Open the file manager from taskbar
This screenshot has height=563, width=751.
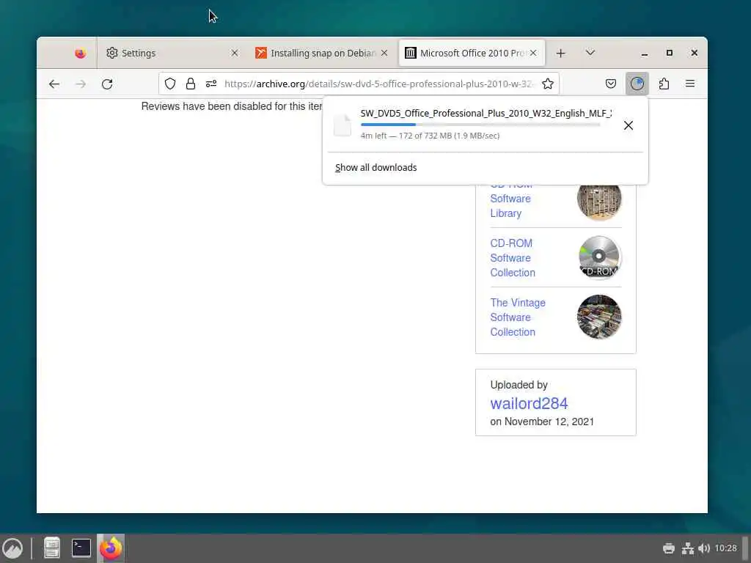click(52, 548)
